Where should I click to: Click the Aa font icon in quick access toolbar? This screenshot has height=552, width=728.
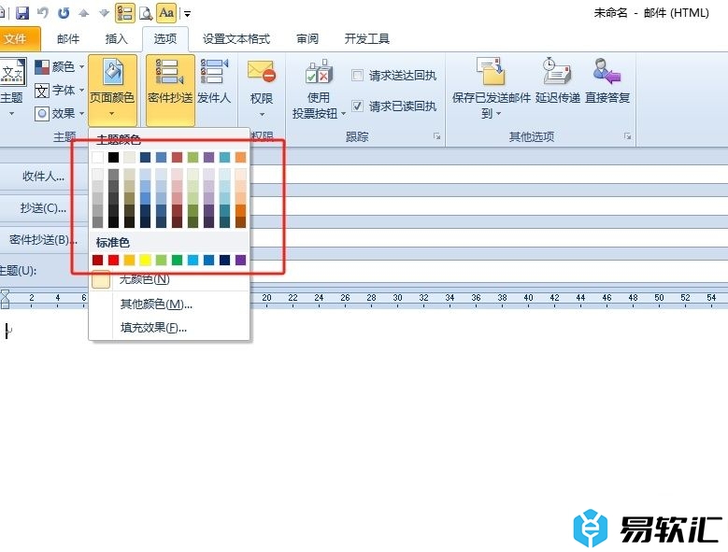(166, 13)
